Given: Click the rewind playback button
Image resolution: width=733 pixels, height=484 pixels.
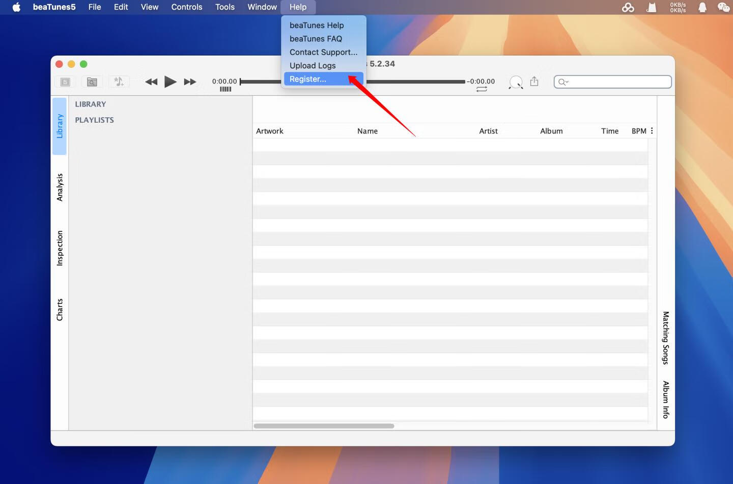Looking at the screenshot, I should 151,82.
